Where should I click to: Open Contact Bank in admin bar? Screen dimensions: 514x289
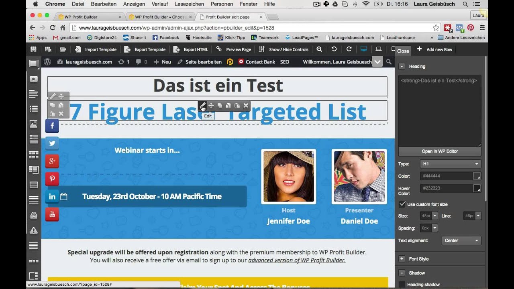(256, 62)
